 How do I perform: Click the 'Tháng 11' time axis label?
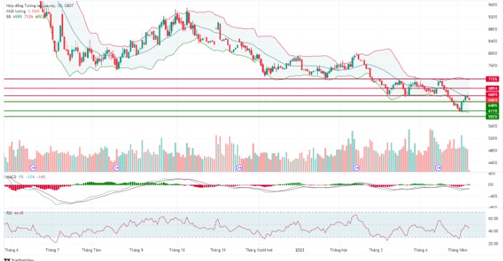[218, 250]
